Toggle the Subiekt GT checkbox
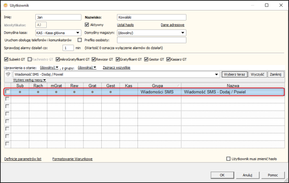This screenshot has width=289, height=183. (x=6, y=59)
